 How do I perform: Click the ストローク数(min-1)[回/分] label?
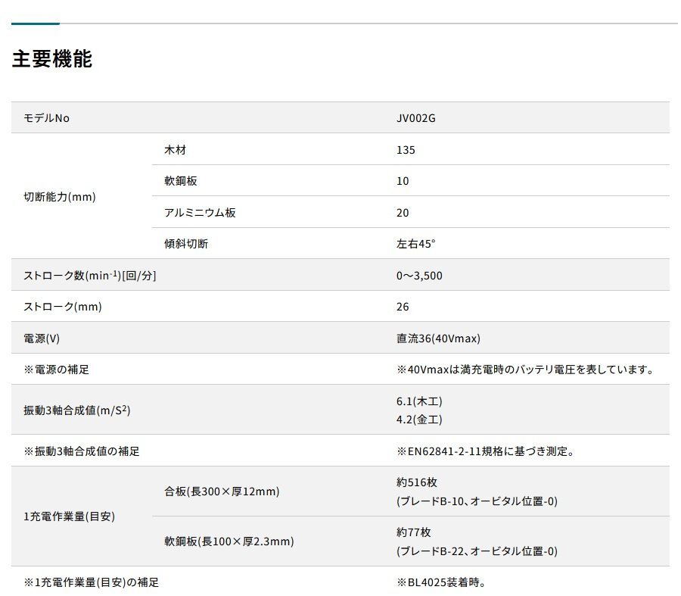pyautogui.click(x=90, y=275)
